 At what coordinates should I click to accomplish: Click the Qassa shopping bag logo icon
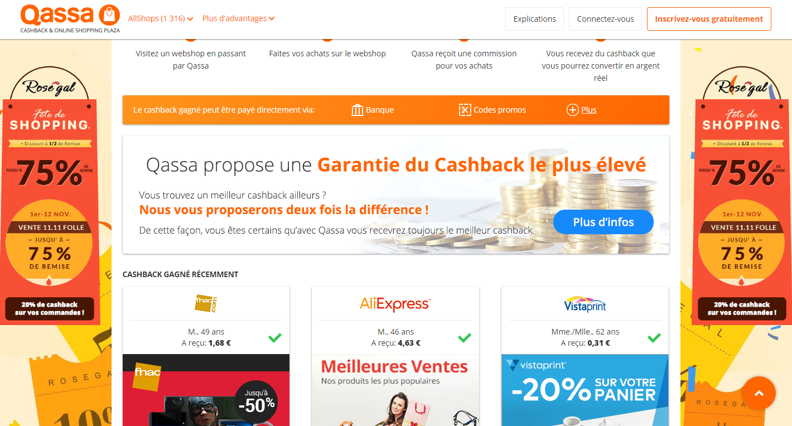coord(109,14)
